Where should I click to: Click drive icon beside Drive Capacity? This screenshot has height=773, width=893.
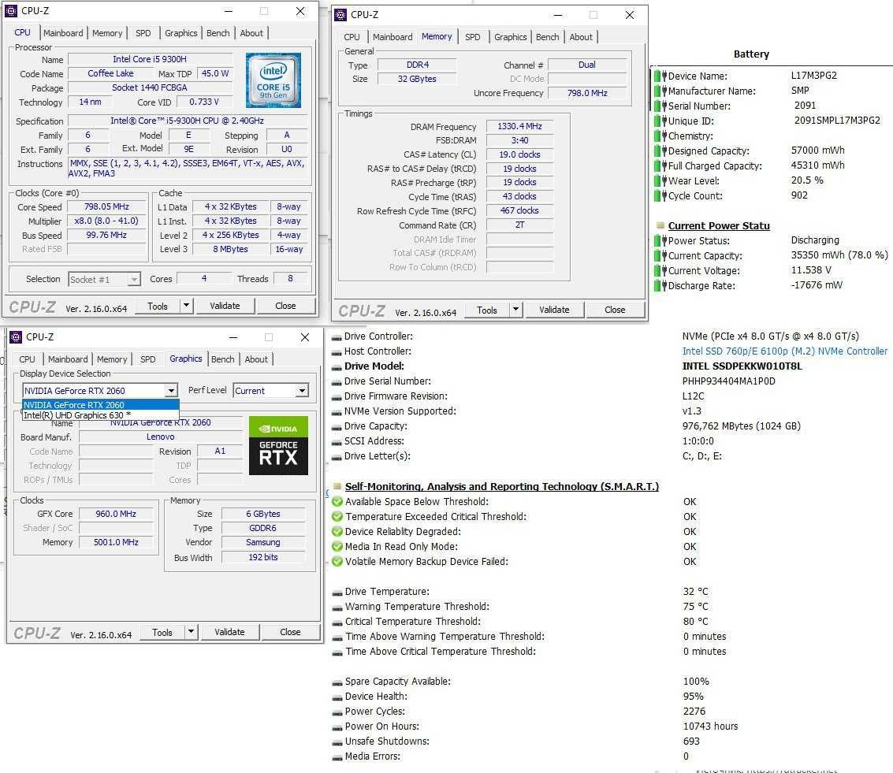337,427
